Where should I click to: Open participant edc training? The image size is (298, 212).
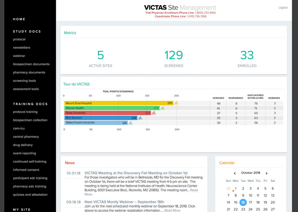pos(30,178)
